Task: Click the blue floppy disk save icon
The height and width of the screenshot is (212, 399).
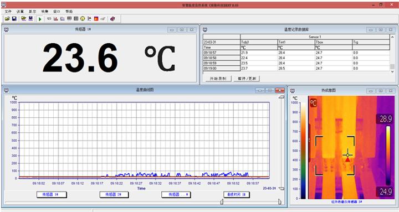Action: click(x=14, y=19)
